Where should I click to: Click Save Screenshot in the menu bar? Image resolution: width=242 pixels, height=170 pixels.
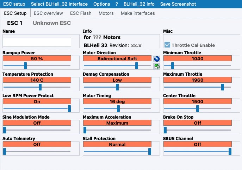178,4
